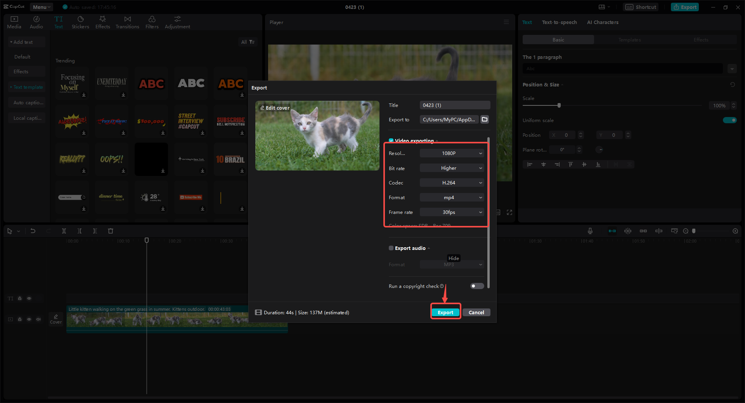
Task: Open the Filters panel
Action: tap(152, 22)
